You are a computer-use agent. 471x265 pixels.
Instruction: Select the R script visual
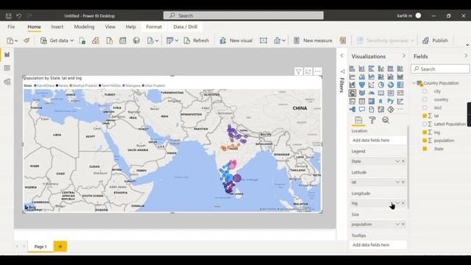click(381, 102)
